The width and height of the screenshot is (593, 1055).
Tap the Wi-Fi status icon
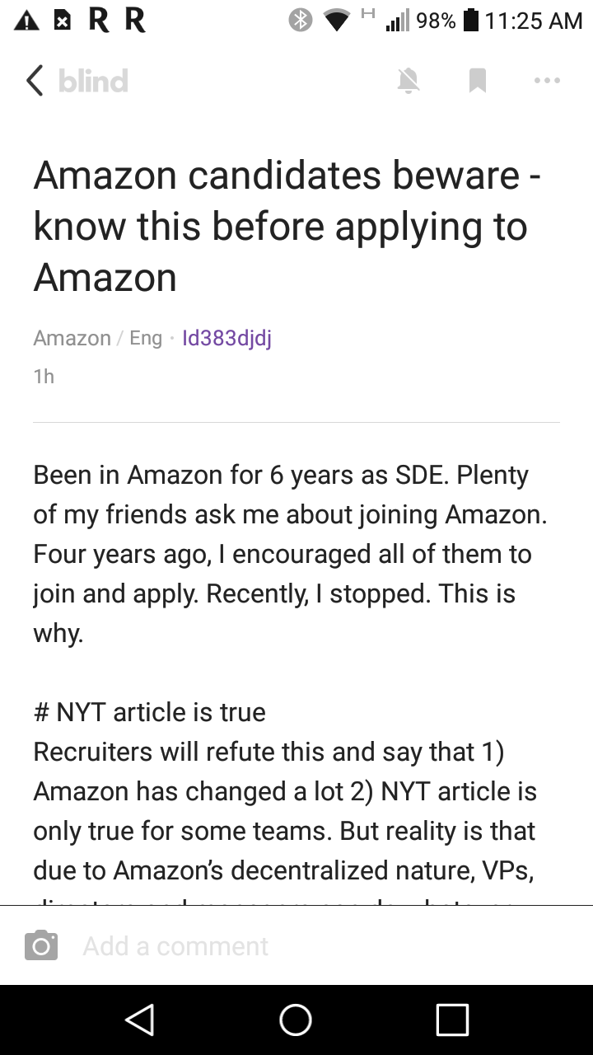pyautogui.click(x=336, y=21)
